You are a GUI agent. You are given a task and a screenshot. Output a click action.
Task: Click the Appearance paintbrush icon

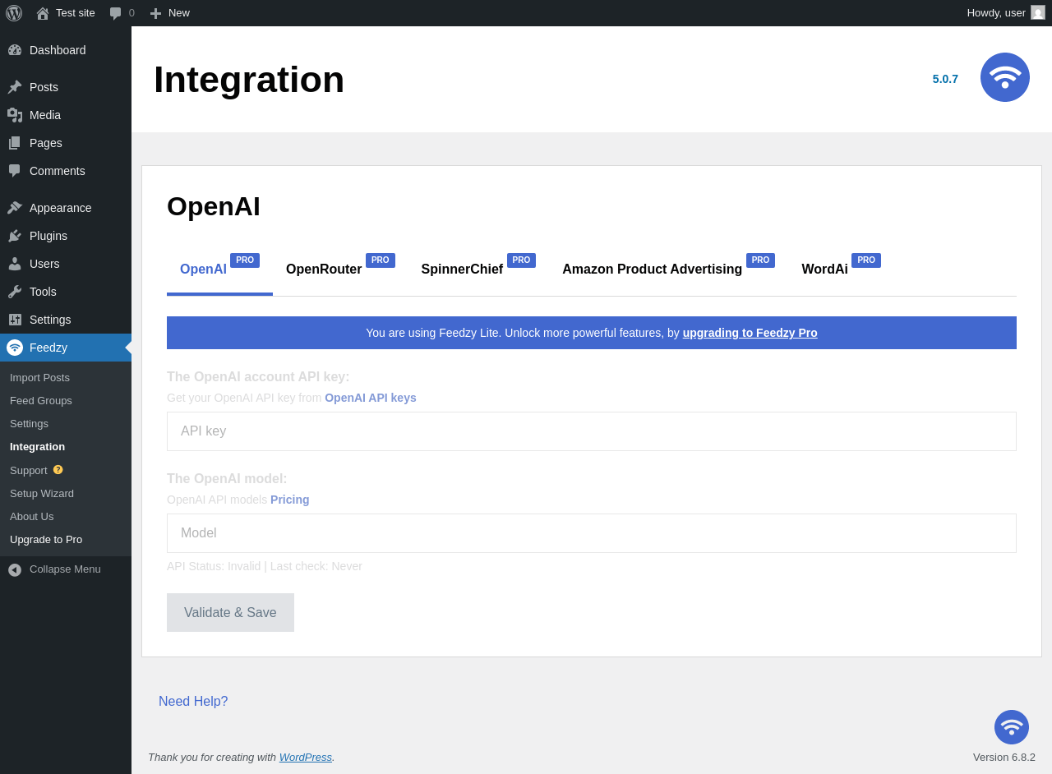pos(15,208)
